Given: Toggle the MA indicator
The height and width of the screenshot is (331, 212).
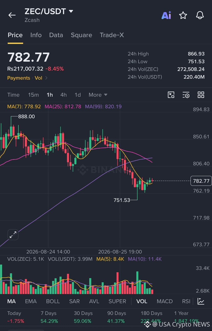Looking at the screenshot, I should (x=12, y=301).
